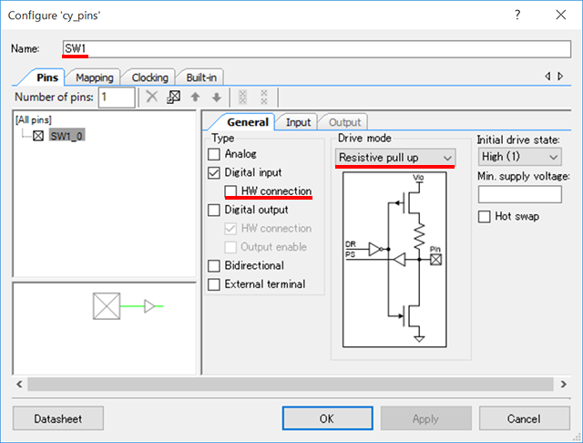Select the Output sub-tab

[x=344, y=122]
